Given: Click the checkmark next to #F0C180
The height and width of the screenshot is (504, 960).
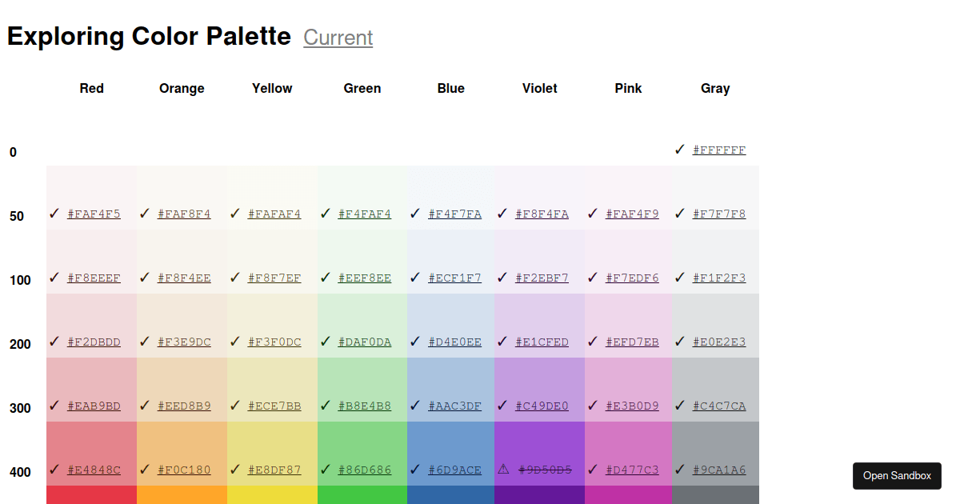Looking at the screenshot, I should pyautogui.click(x=144, y=470).
